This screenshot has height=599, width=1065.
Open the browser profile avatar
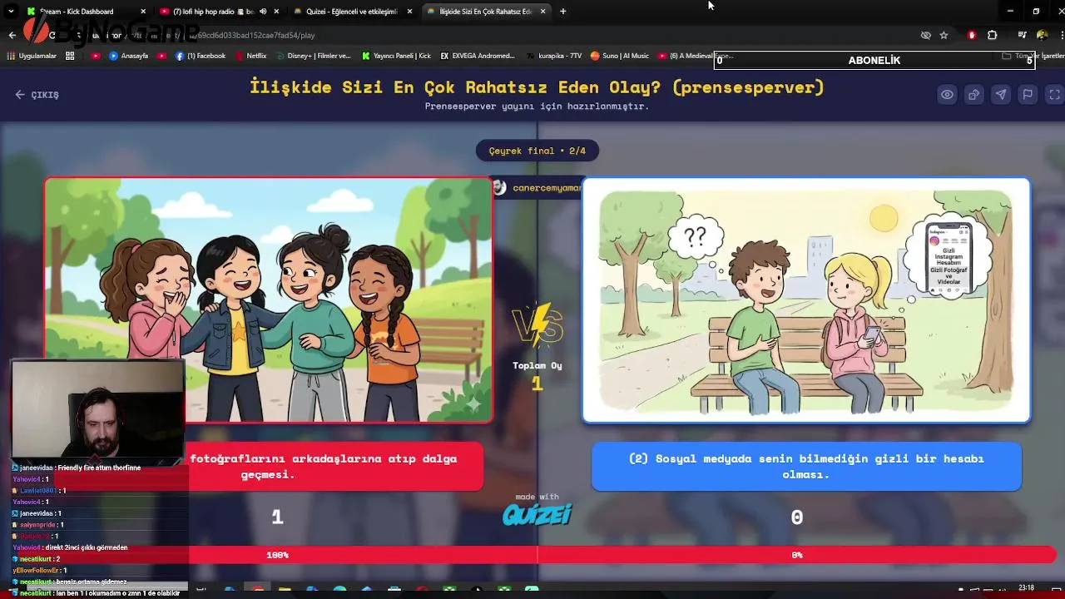1042,36
